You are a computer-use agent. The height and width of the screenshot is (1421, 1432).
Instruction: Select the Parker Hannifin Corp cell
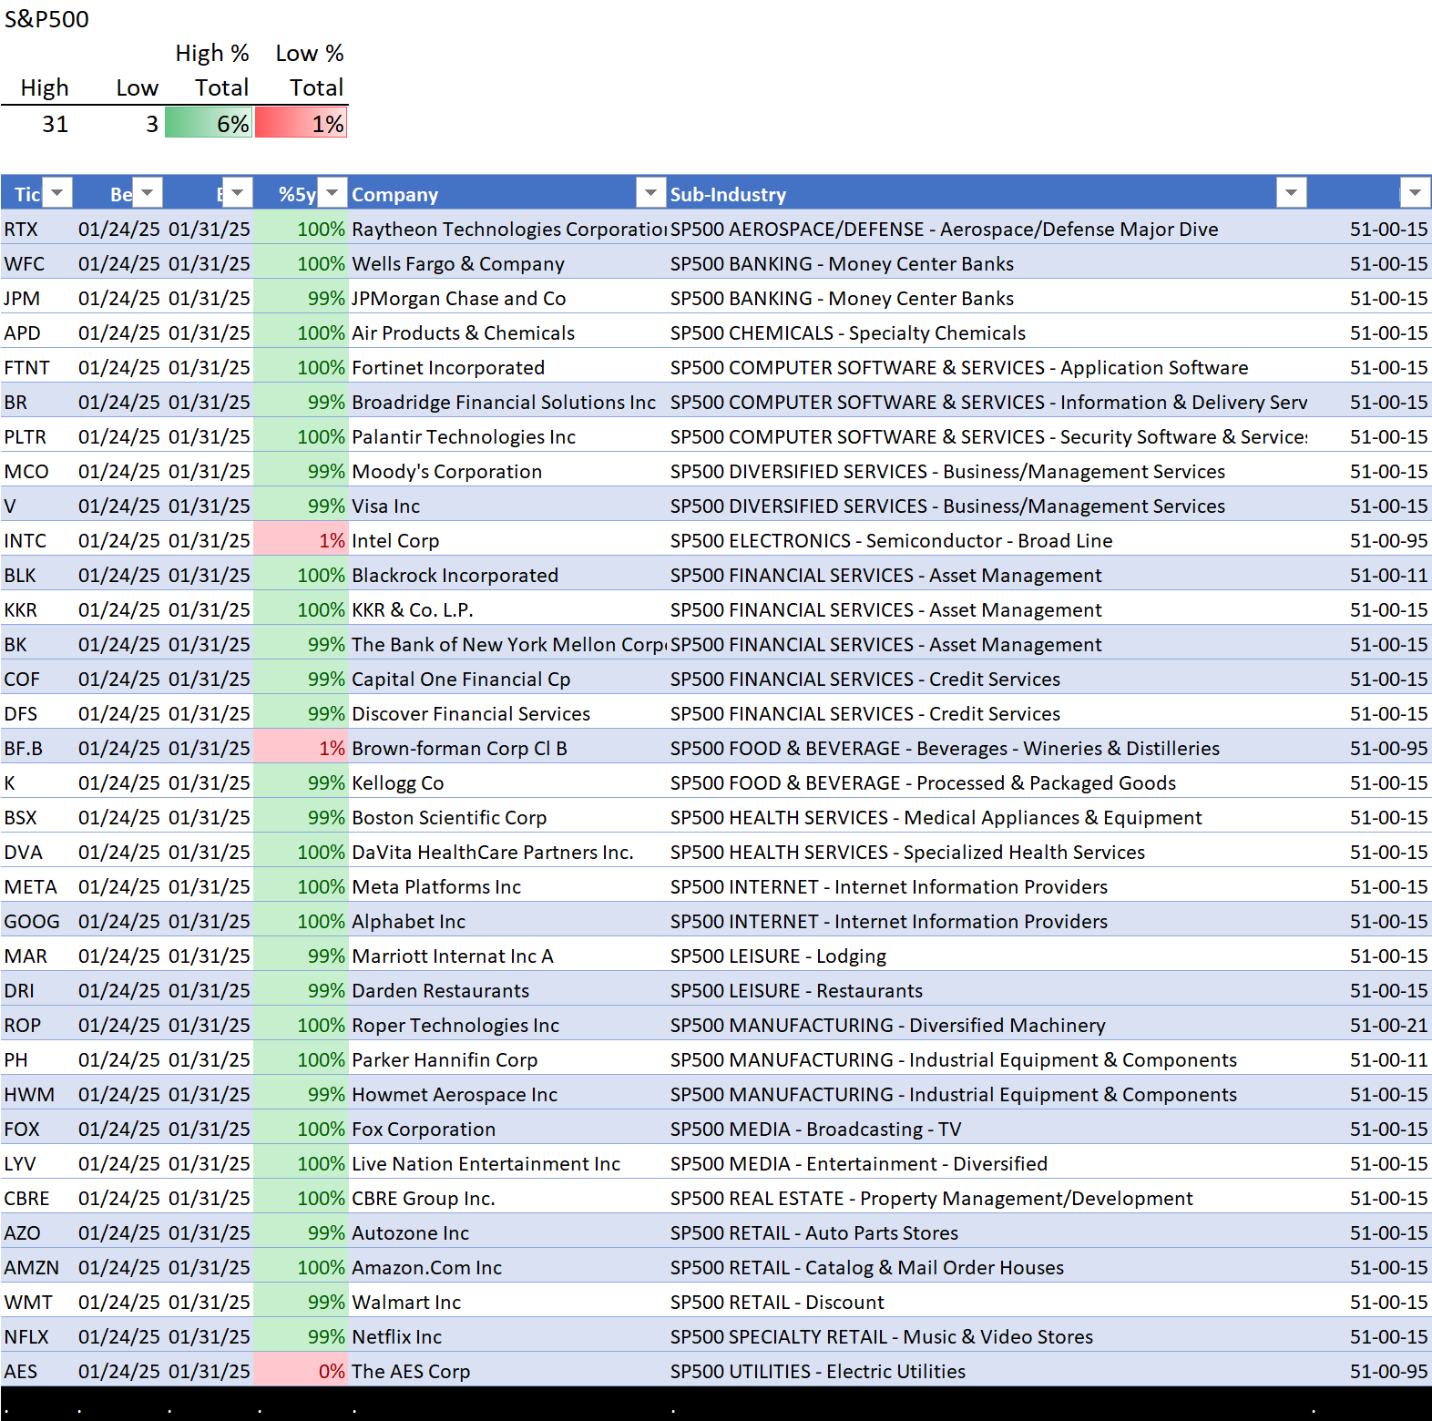pos(507,1059)
